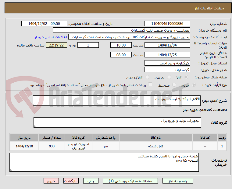The image size is (232, 189).
Task: Click the row number cell 1
Action: (222, 146)
